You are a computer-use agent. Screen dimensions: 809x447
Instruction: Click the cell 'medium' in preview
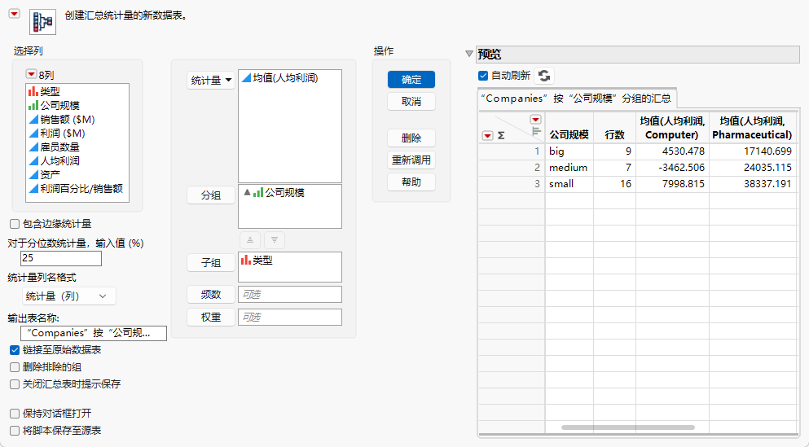[569, 168]
